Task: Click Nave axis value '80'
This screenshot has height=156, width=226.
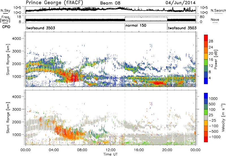Action: (x=202, y=17)
